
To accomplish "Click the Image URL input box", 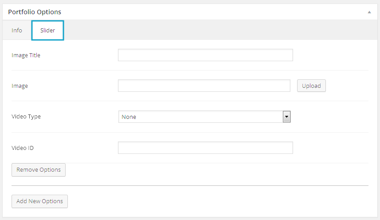I will (x=204, y=86).
